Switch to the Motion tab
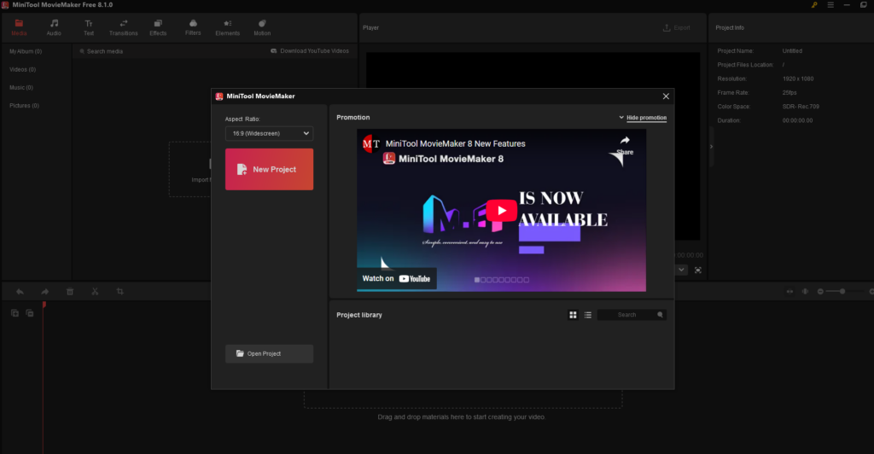 coord(262,27)
